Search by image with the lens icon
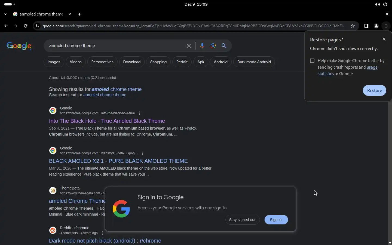Viewport: 392px width, 245px height. point(213,46)
